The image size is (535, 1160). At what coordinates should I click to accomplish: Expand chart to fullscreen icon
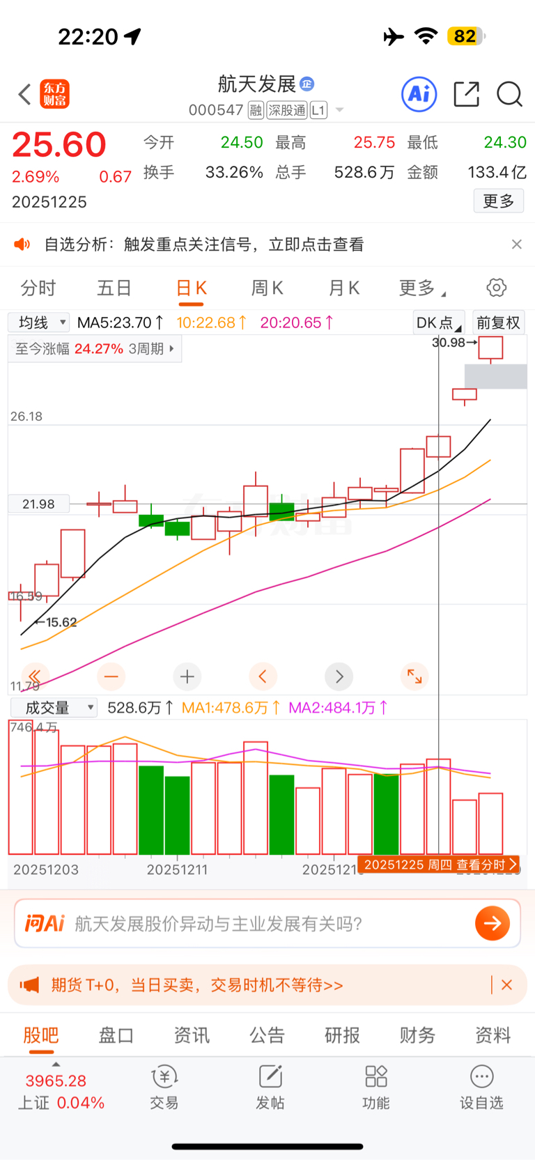tap(414, 676)
